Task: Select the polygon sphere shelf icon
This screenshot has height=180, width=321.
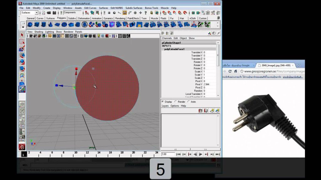Action: point(30,25)
